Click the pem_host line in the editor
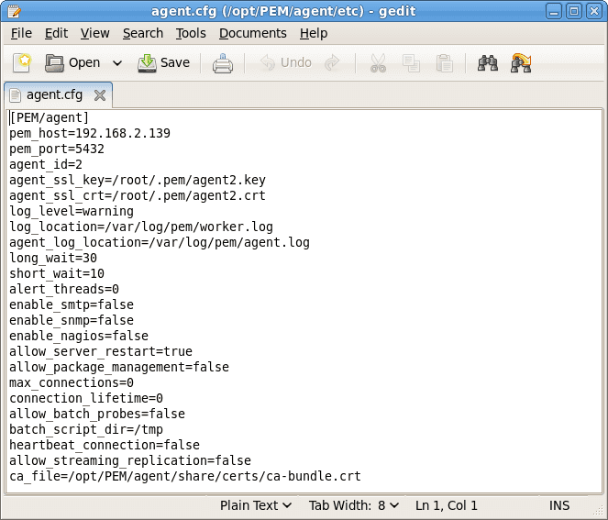The height and width of the screenshot is (520, 608). (90, 133)
